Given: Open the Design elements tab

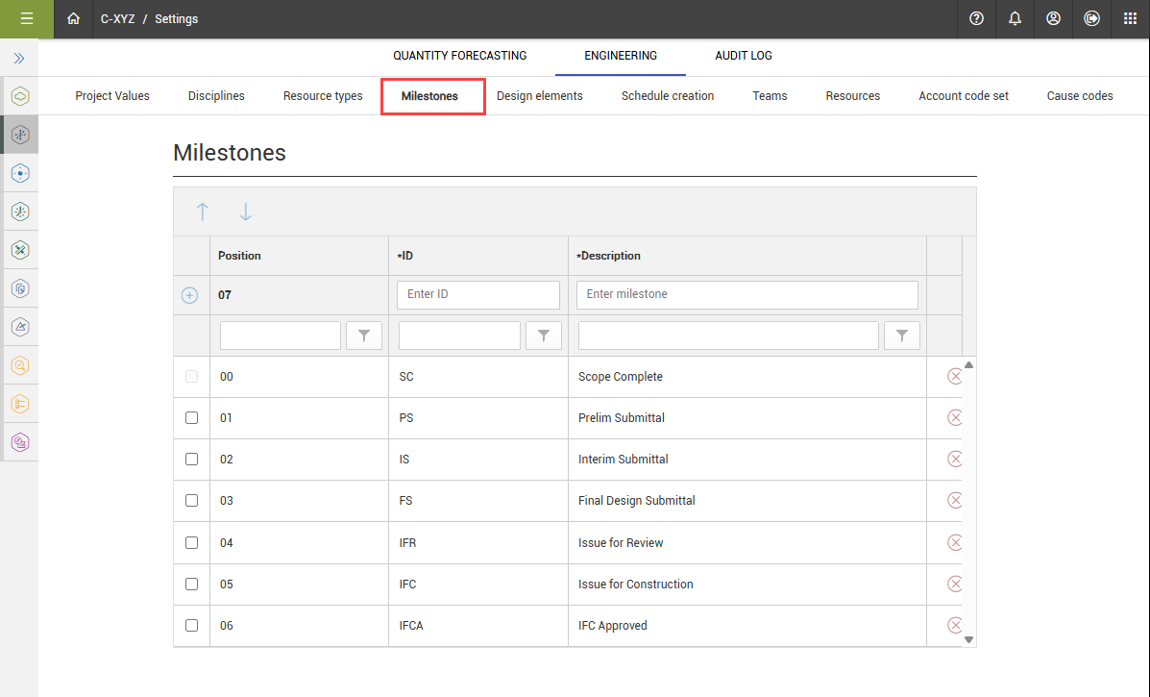Looking at the screenshot, I should [x=539, y=96].
